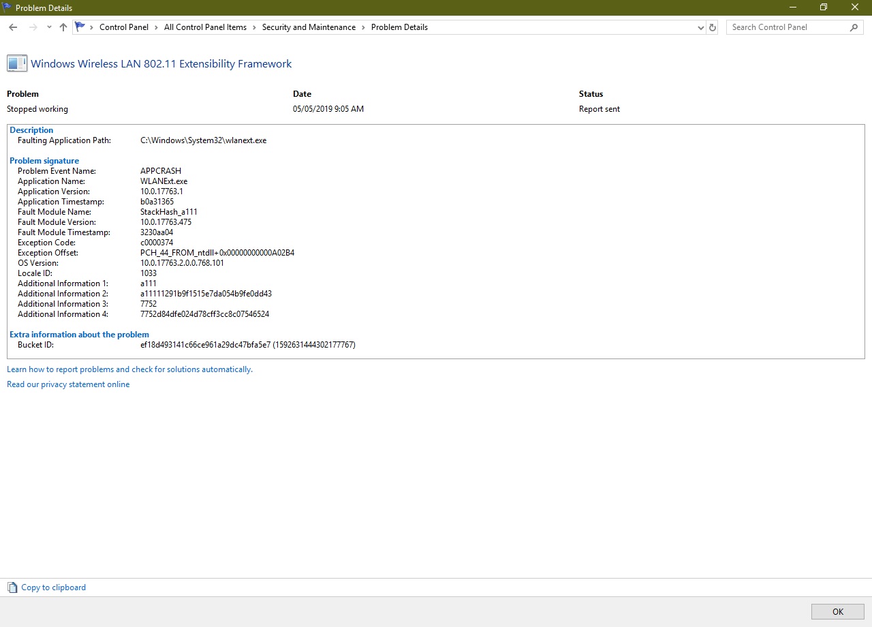Click OS version 10.0.17763.2.0.0.768.101
The height and width of the screenshot is (627, 872).
182,263
